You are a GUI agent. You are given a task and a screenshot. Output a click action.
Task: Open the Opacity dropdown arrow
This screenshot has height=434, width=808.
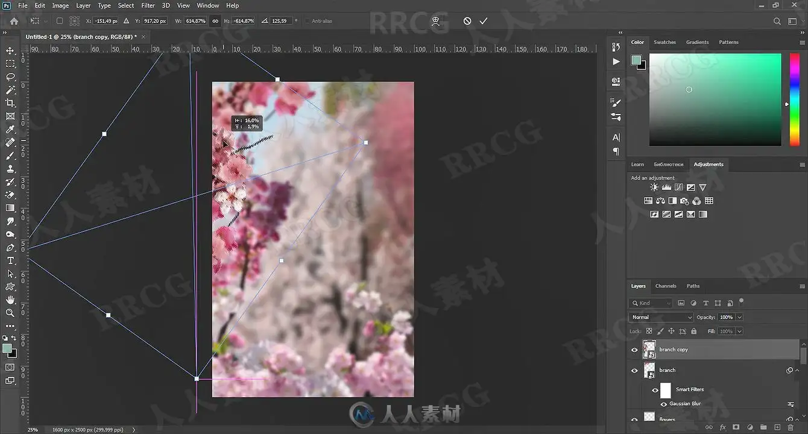point(739,317)
